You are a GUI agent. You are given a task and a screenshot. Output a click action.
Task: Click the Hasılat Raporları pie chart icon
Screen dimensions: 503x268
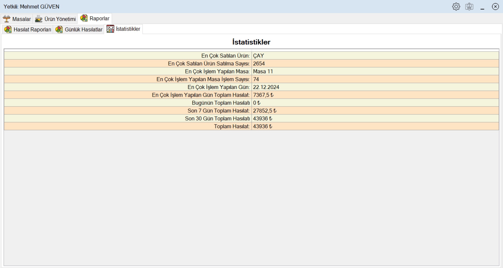click(8, 30)
